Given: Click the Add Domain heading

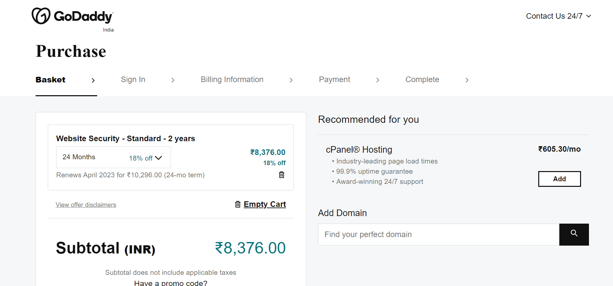Looking at the screenshot, I should pyautogui.click(x=342, y=213).
